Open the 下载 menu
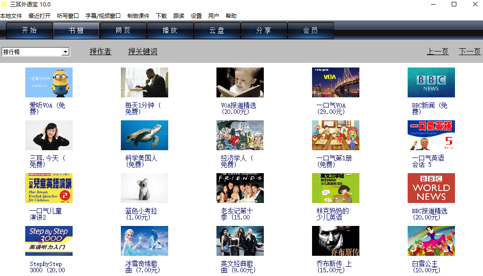The image size is (483, 276). click(x=161, y=16)
